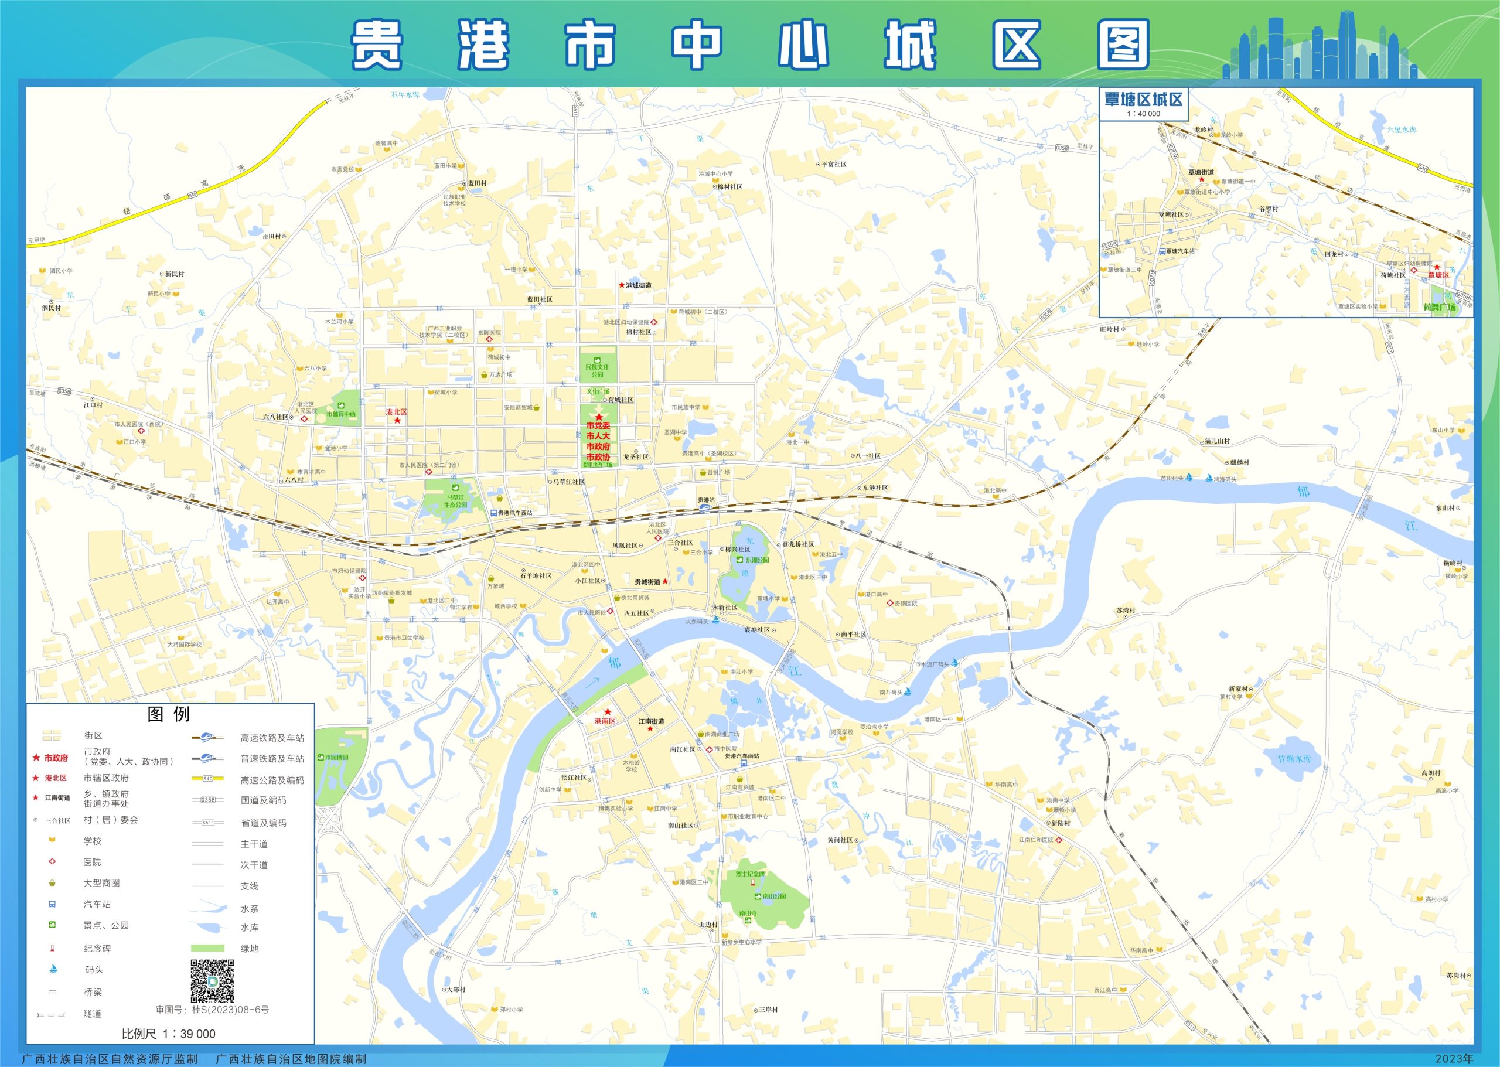
Task: Click the 三岸村 label
Action: click(x=768, y=1009)
